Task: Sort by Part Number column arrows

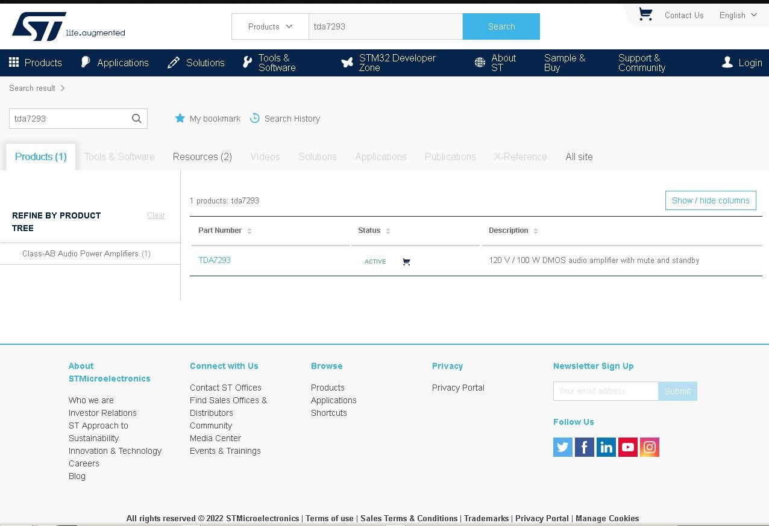Action: pyautogui.click(x=250, y=231)
